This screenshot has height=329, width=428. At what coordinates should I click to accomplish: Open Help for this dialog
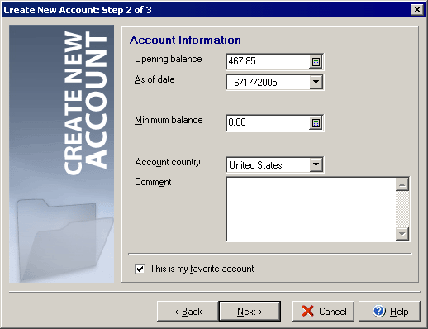tap(389, 312)
